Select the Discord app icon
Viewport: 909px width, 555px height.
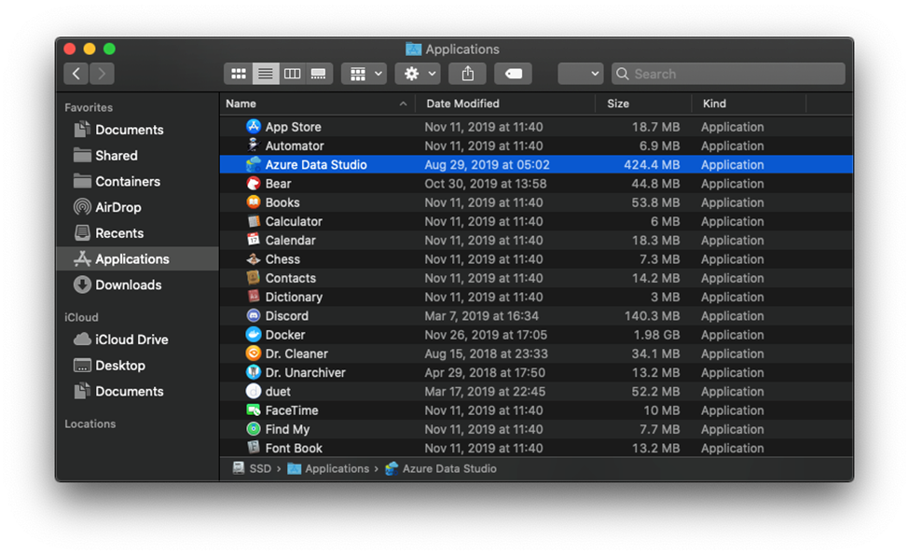click(x=254, y=316)
